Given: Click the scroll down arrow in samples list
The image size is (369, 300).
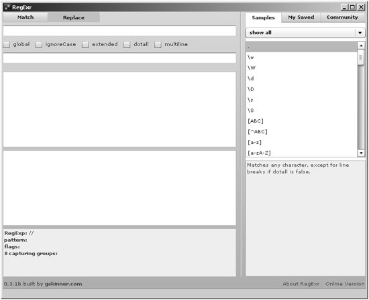Looking at the screenshot, I should click(361, 153).
